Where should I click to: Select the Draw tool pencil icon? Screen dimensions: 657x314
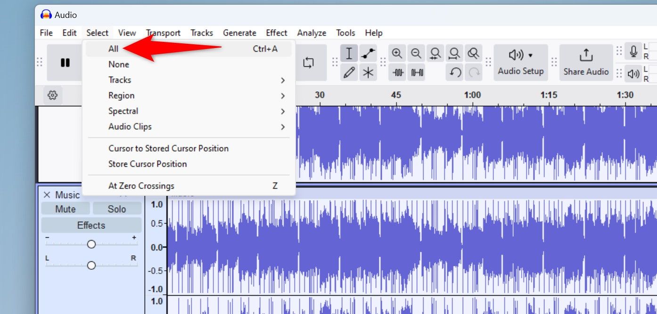[x=349, y=72]
